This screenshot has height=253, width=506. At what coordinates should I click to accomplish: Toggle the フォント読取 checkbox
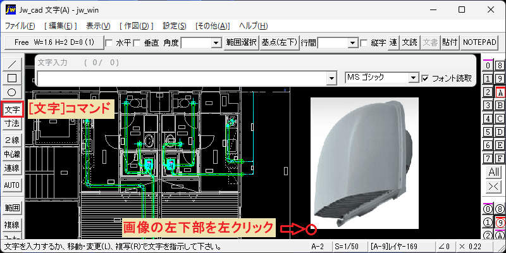point(425,78)
